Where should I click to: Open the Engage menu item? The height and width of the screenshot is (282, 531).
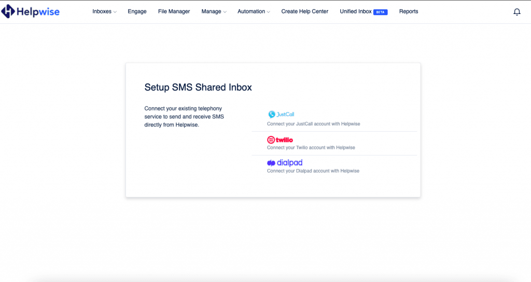[137, 11]
